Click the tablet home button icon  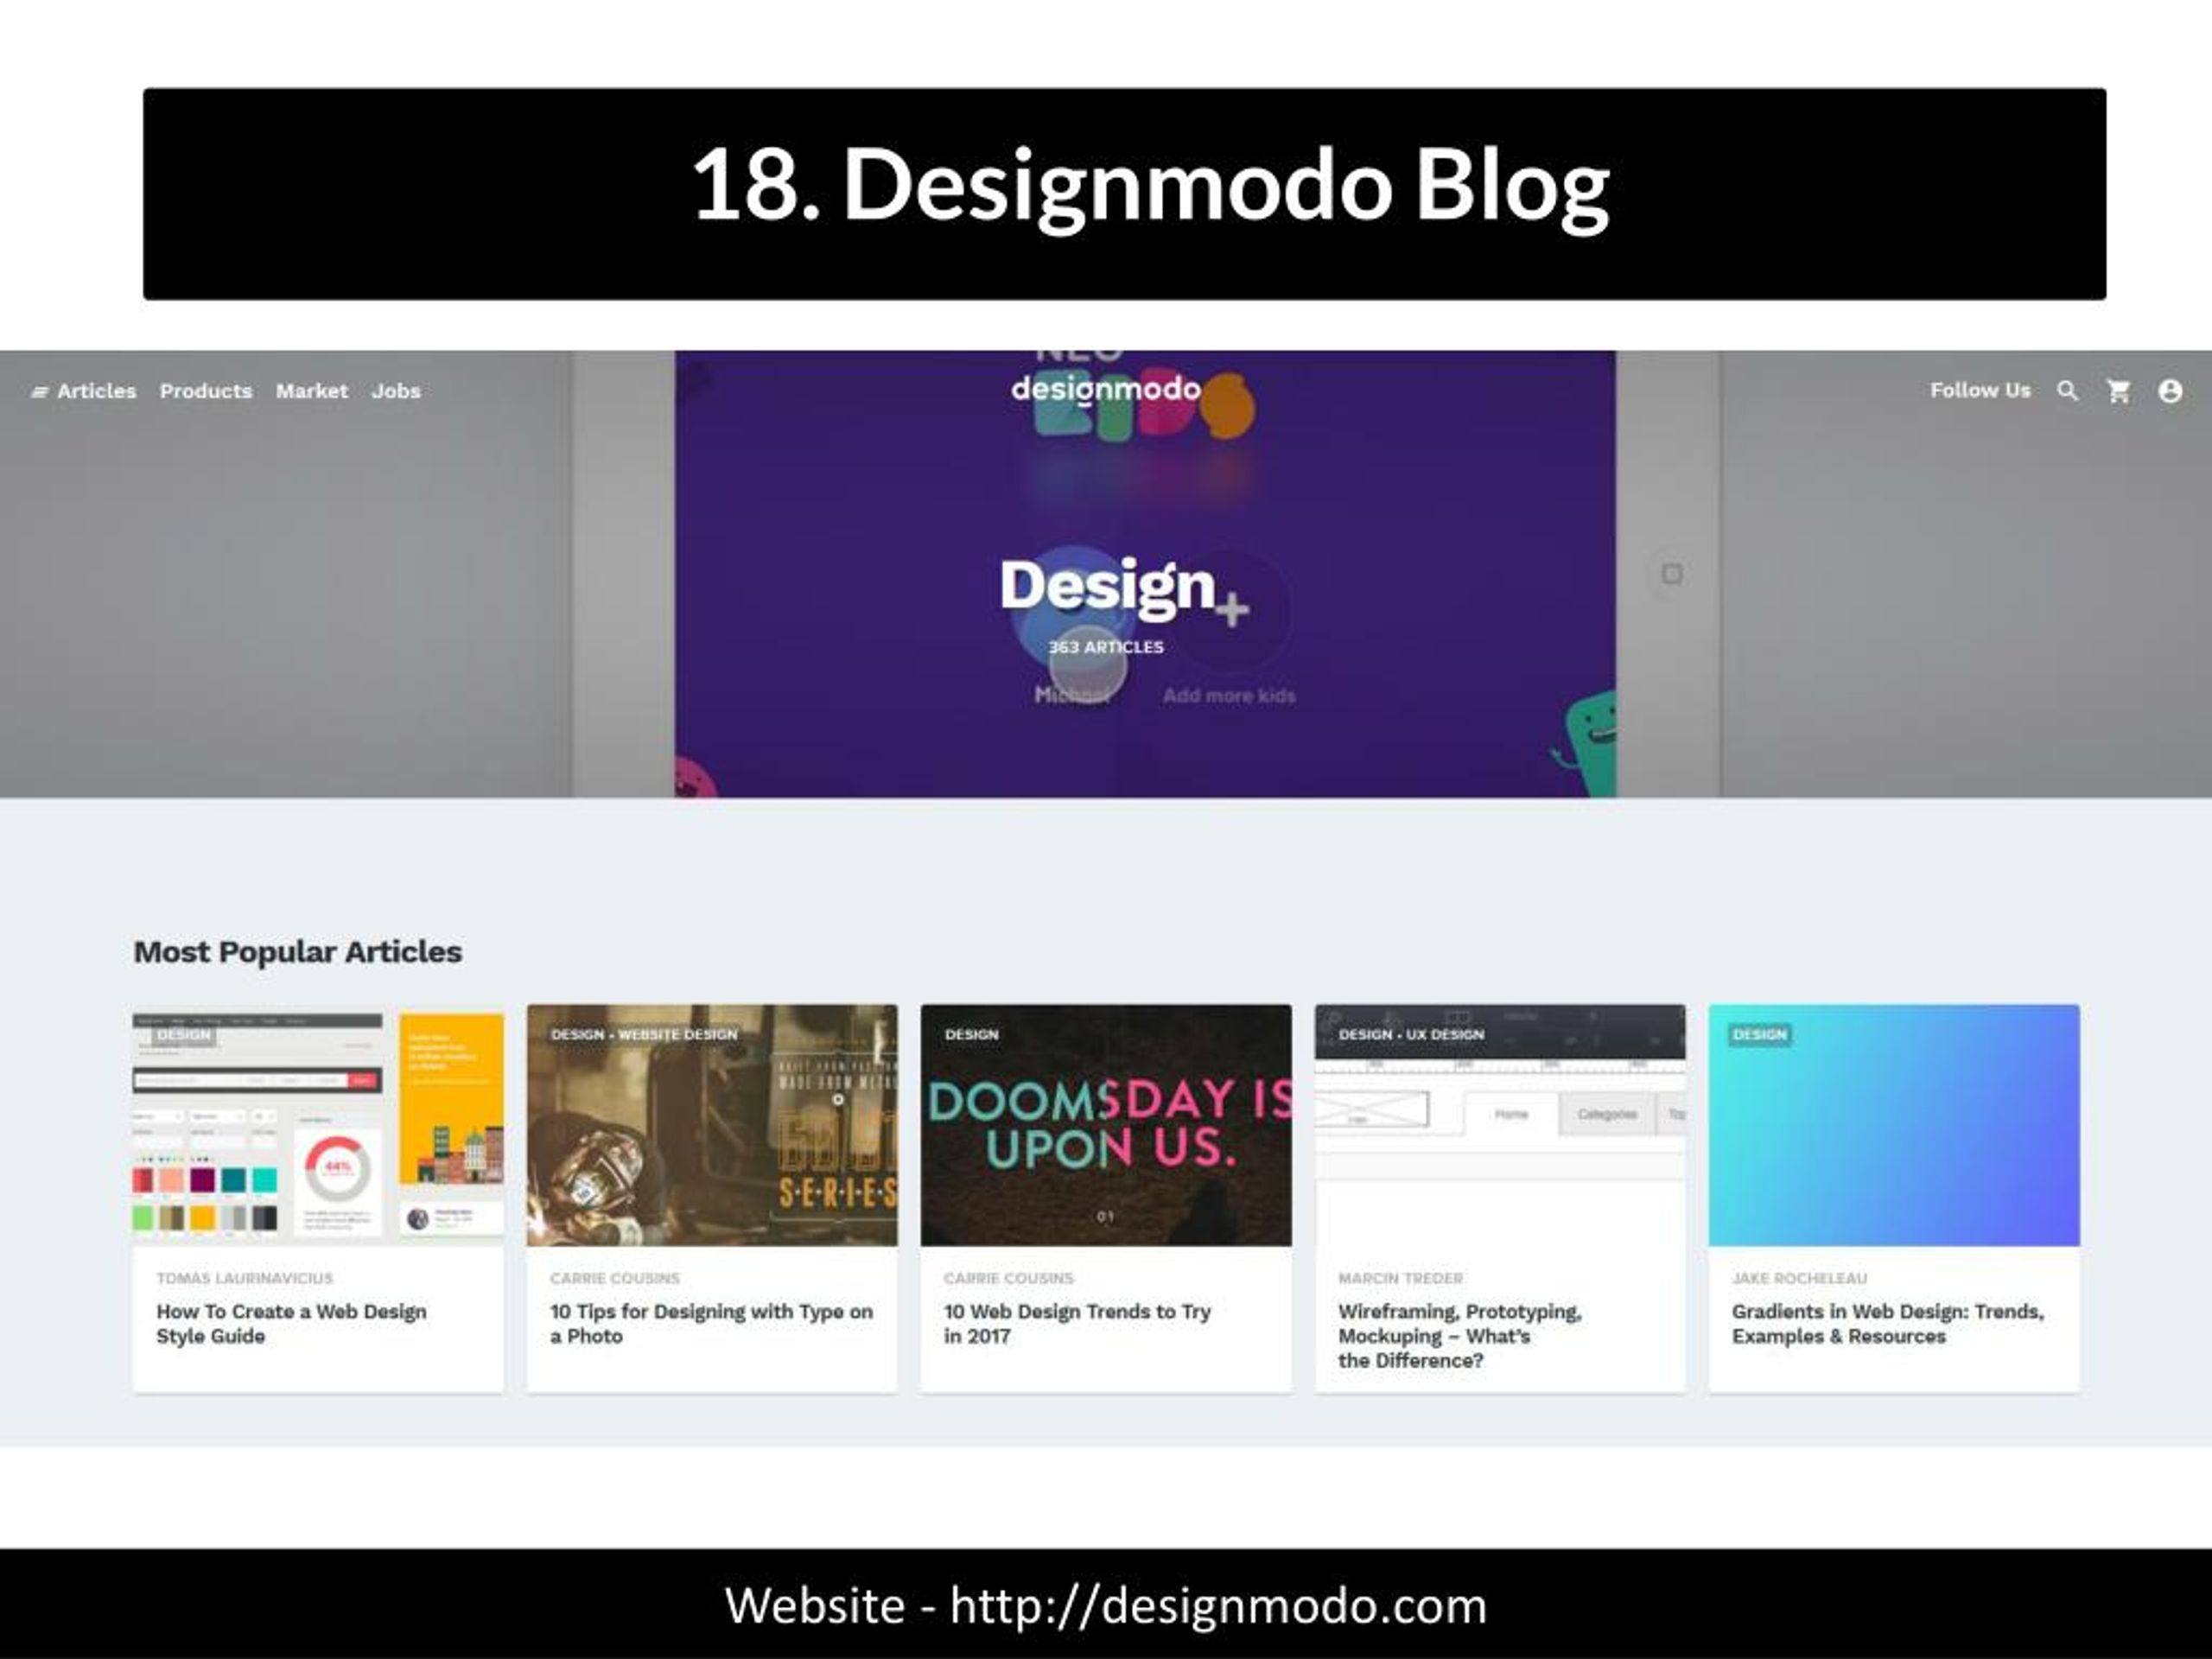pos(1672,574)
